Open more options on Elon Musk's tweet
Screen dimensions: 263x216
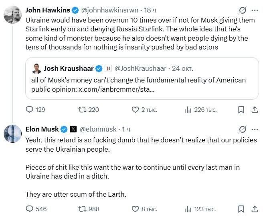pyautogui.click(x=255, y=130)
